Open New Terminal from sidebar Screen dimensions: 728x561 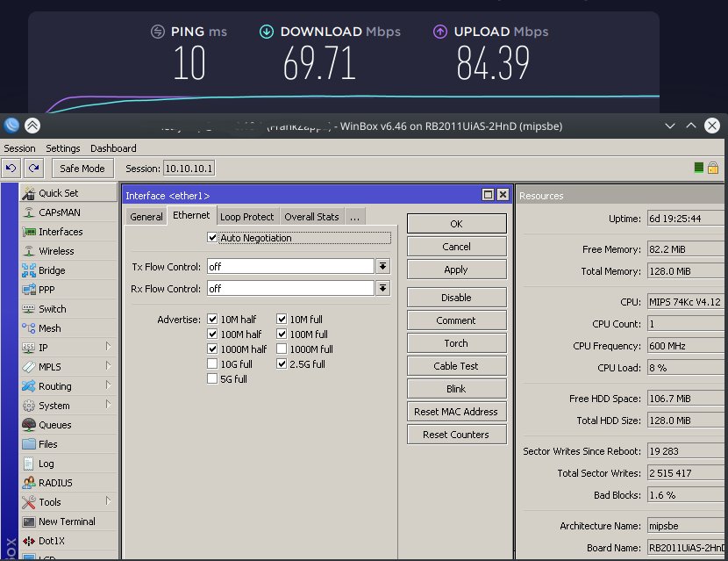(68, 521)
